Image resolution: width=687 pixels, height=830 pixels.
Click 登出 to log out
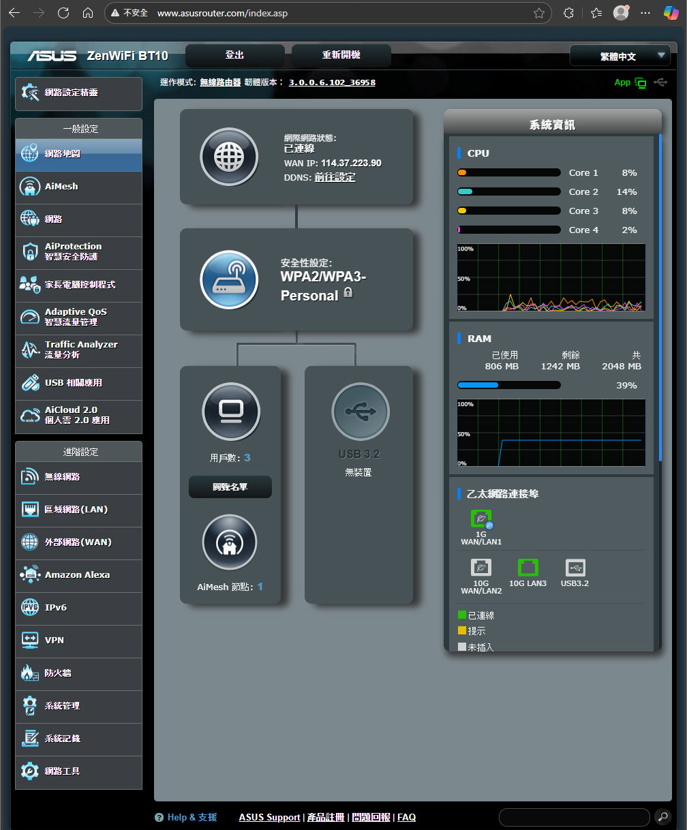[x=235, y=55]
